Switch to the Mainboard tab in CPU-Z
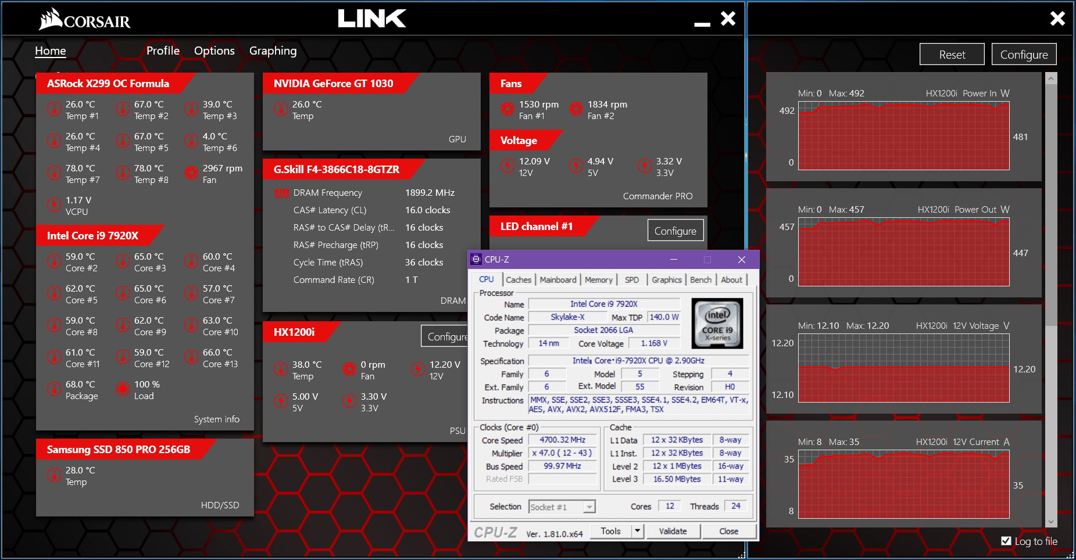1076x560 pixels. [558, 279]
